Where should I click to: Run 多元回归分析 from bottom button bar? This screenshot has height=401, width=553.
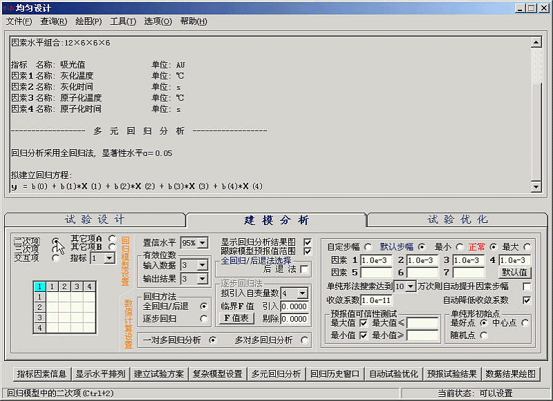pos(276,374)
